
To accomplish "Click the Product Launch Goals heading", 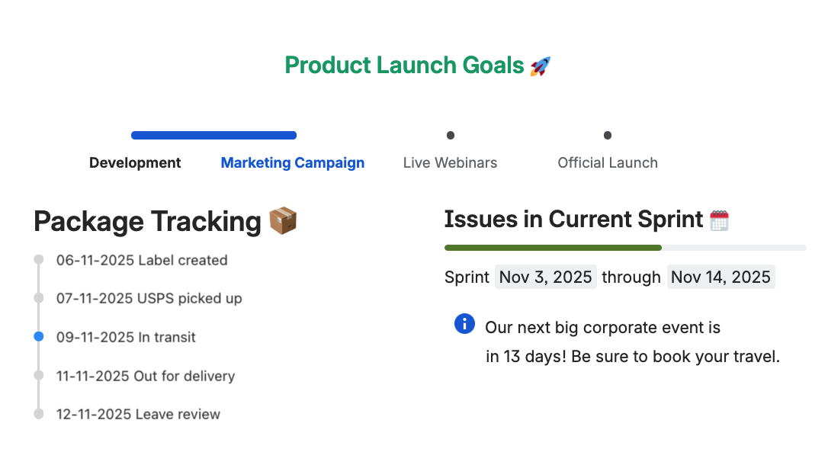I will click(x=404, y=66).
